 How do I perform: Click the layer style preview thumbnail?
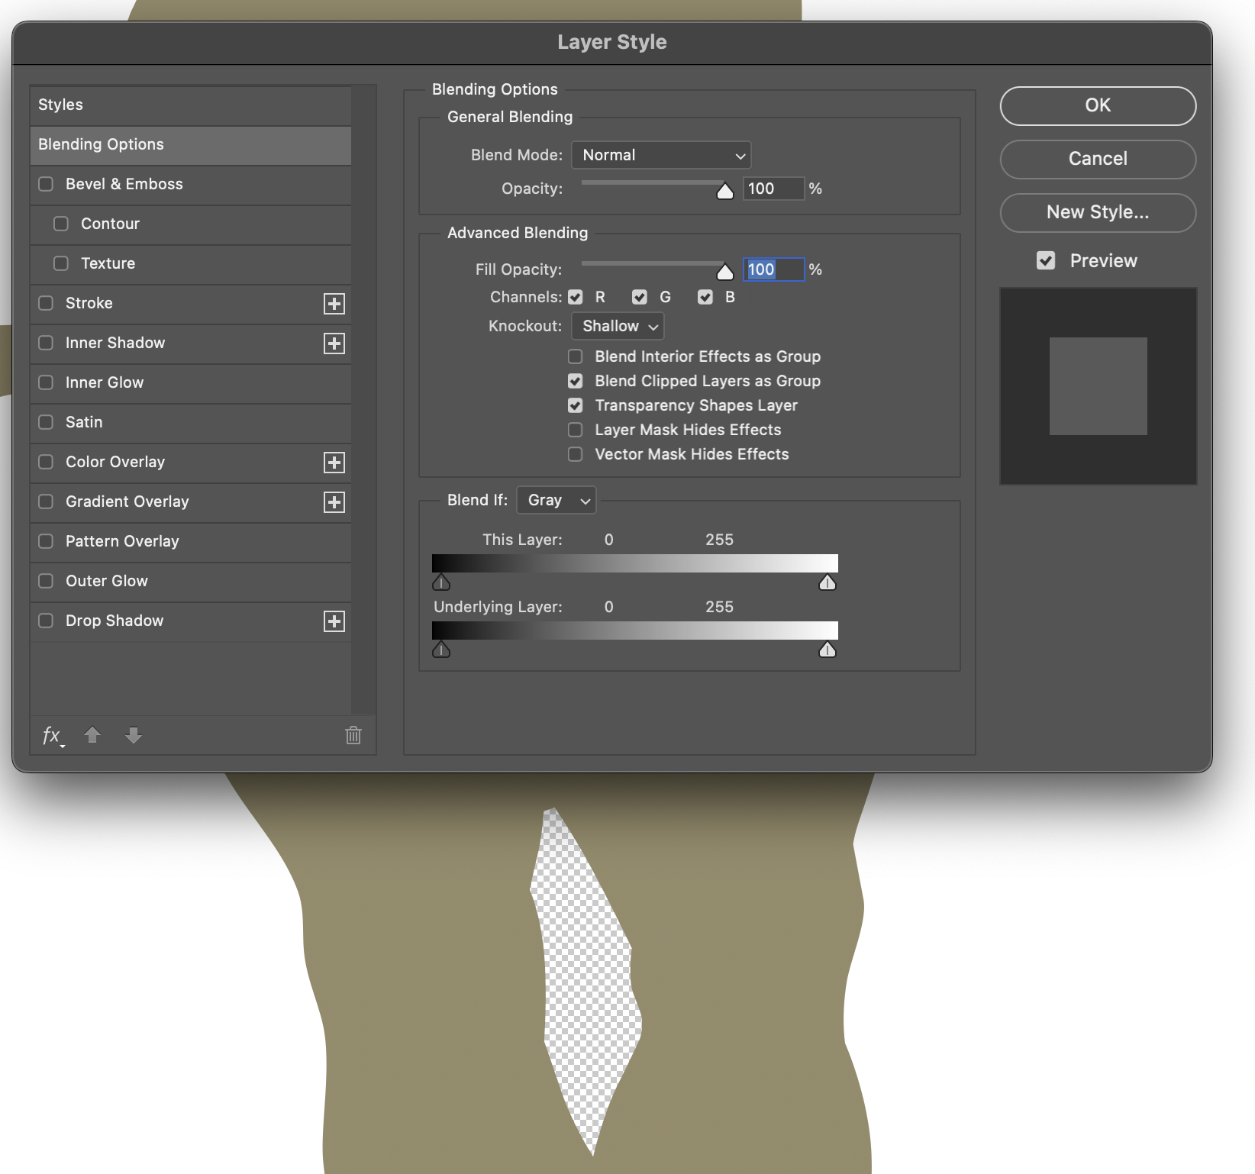point(1097,386)
